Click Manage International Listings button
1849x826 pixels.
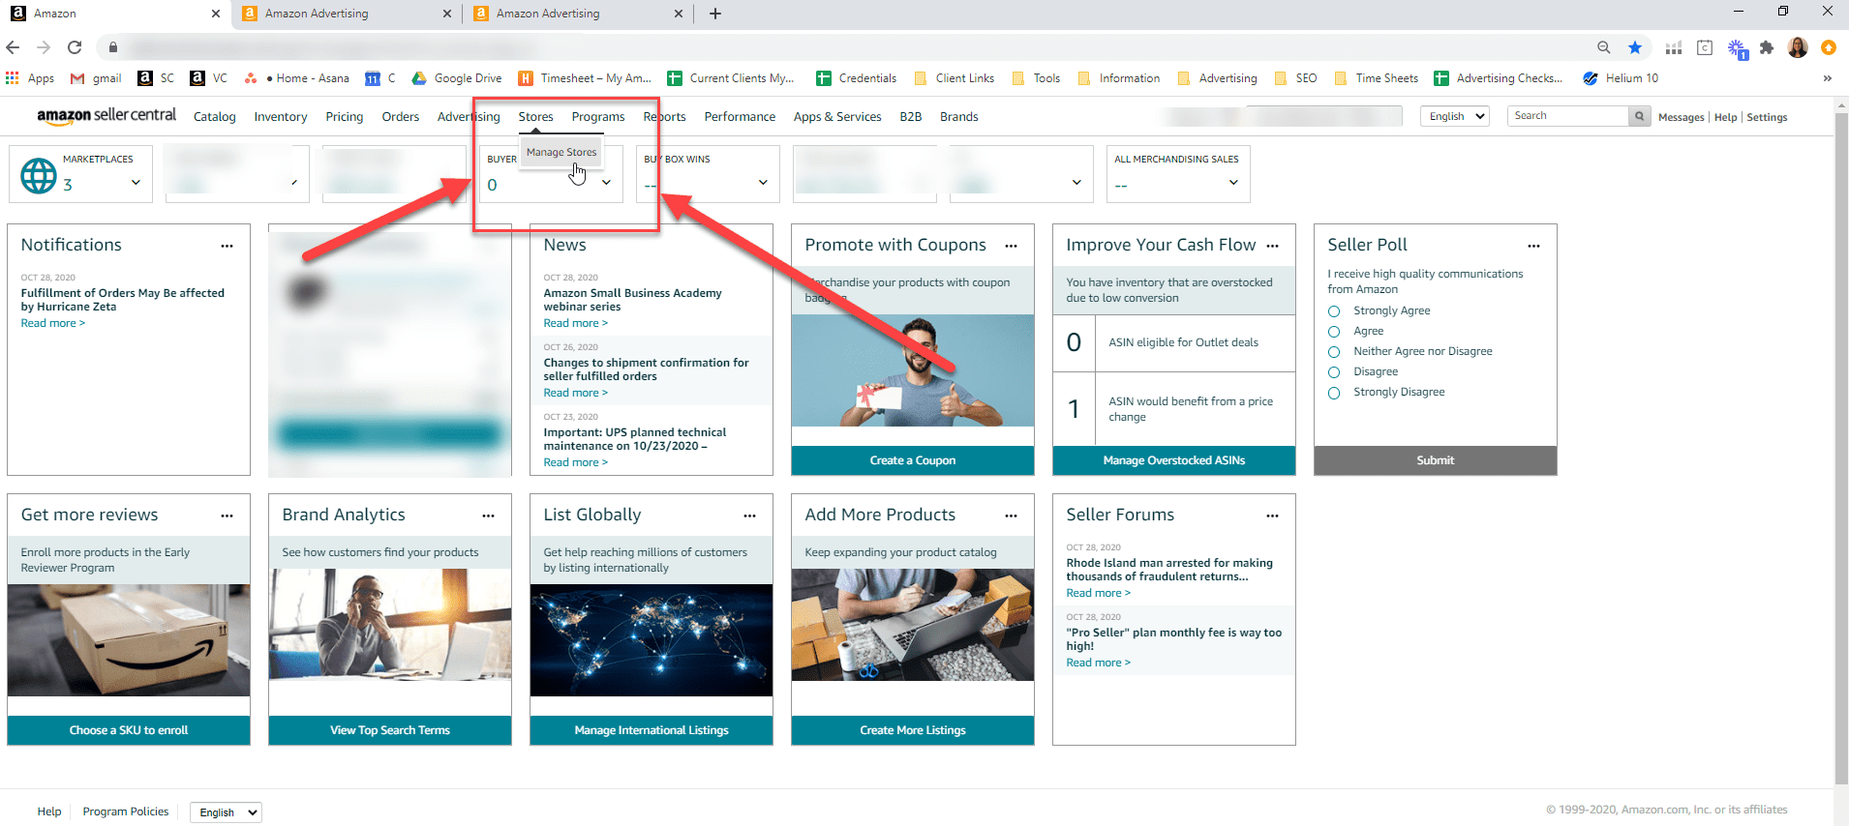coord(652,730)
